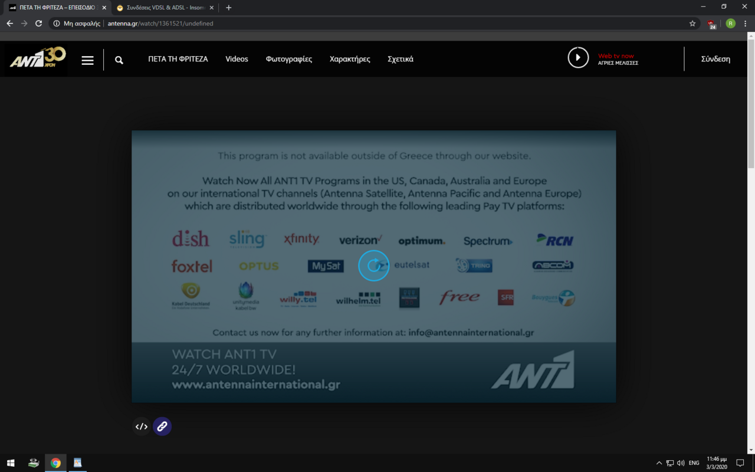Image resolution: width=755 pixels, height=472 pixels.
Task: Bookmark this page with the star icon
Action: pos(692,24)
